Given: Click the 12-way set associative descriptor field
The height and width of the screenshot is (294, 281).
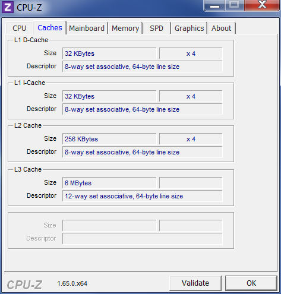Looking at the screenshot, I should tap(143, 196).
